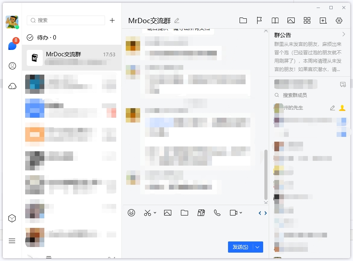
Task: Open the cloud icon in left sidebar
Action: point(12,86)
